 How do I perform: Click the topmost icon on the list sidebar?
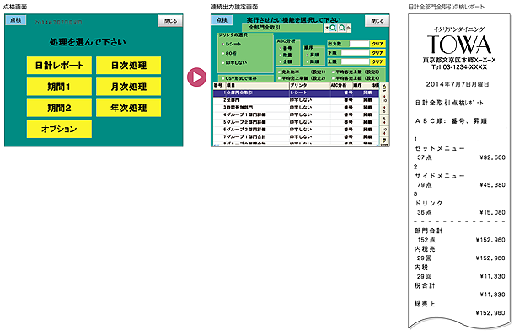(384, 88)
